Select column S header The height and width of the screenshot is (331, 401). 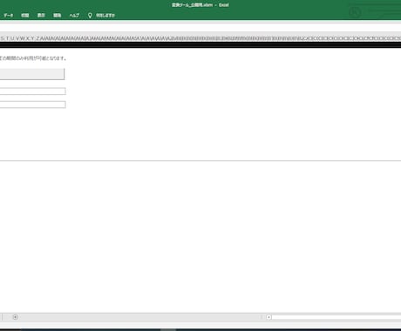[3, 38]
